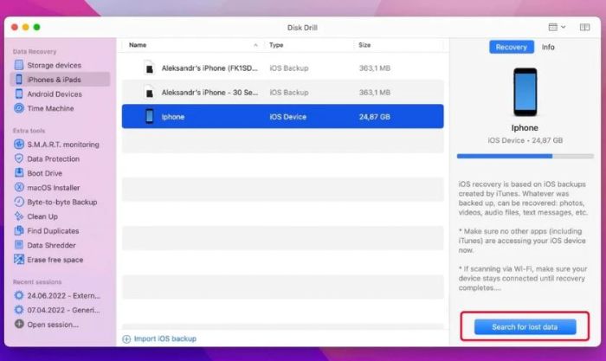Click Open session... link
Screen dimensions: 606x361
53,325
